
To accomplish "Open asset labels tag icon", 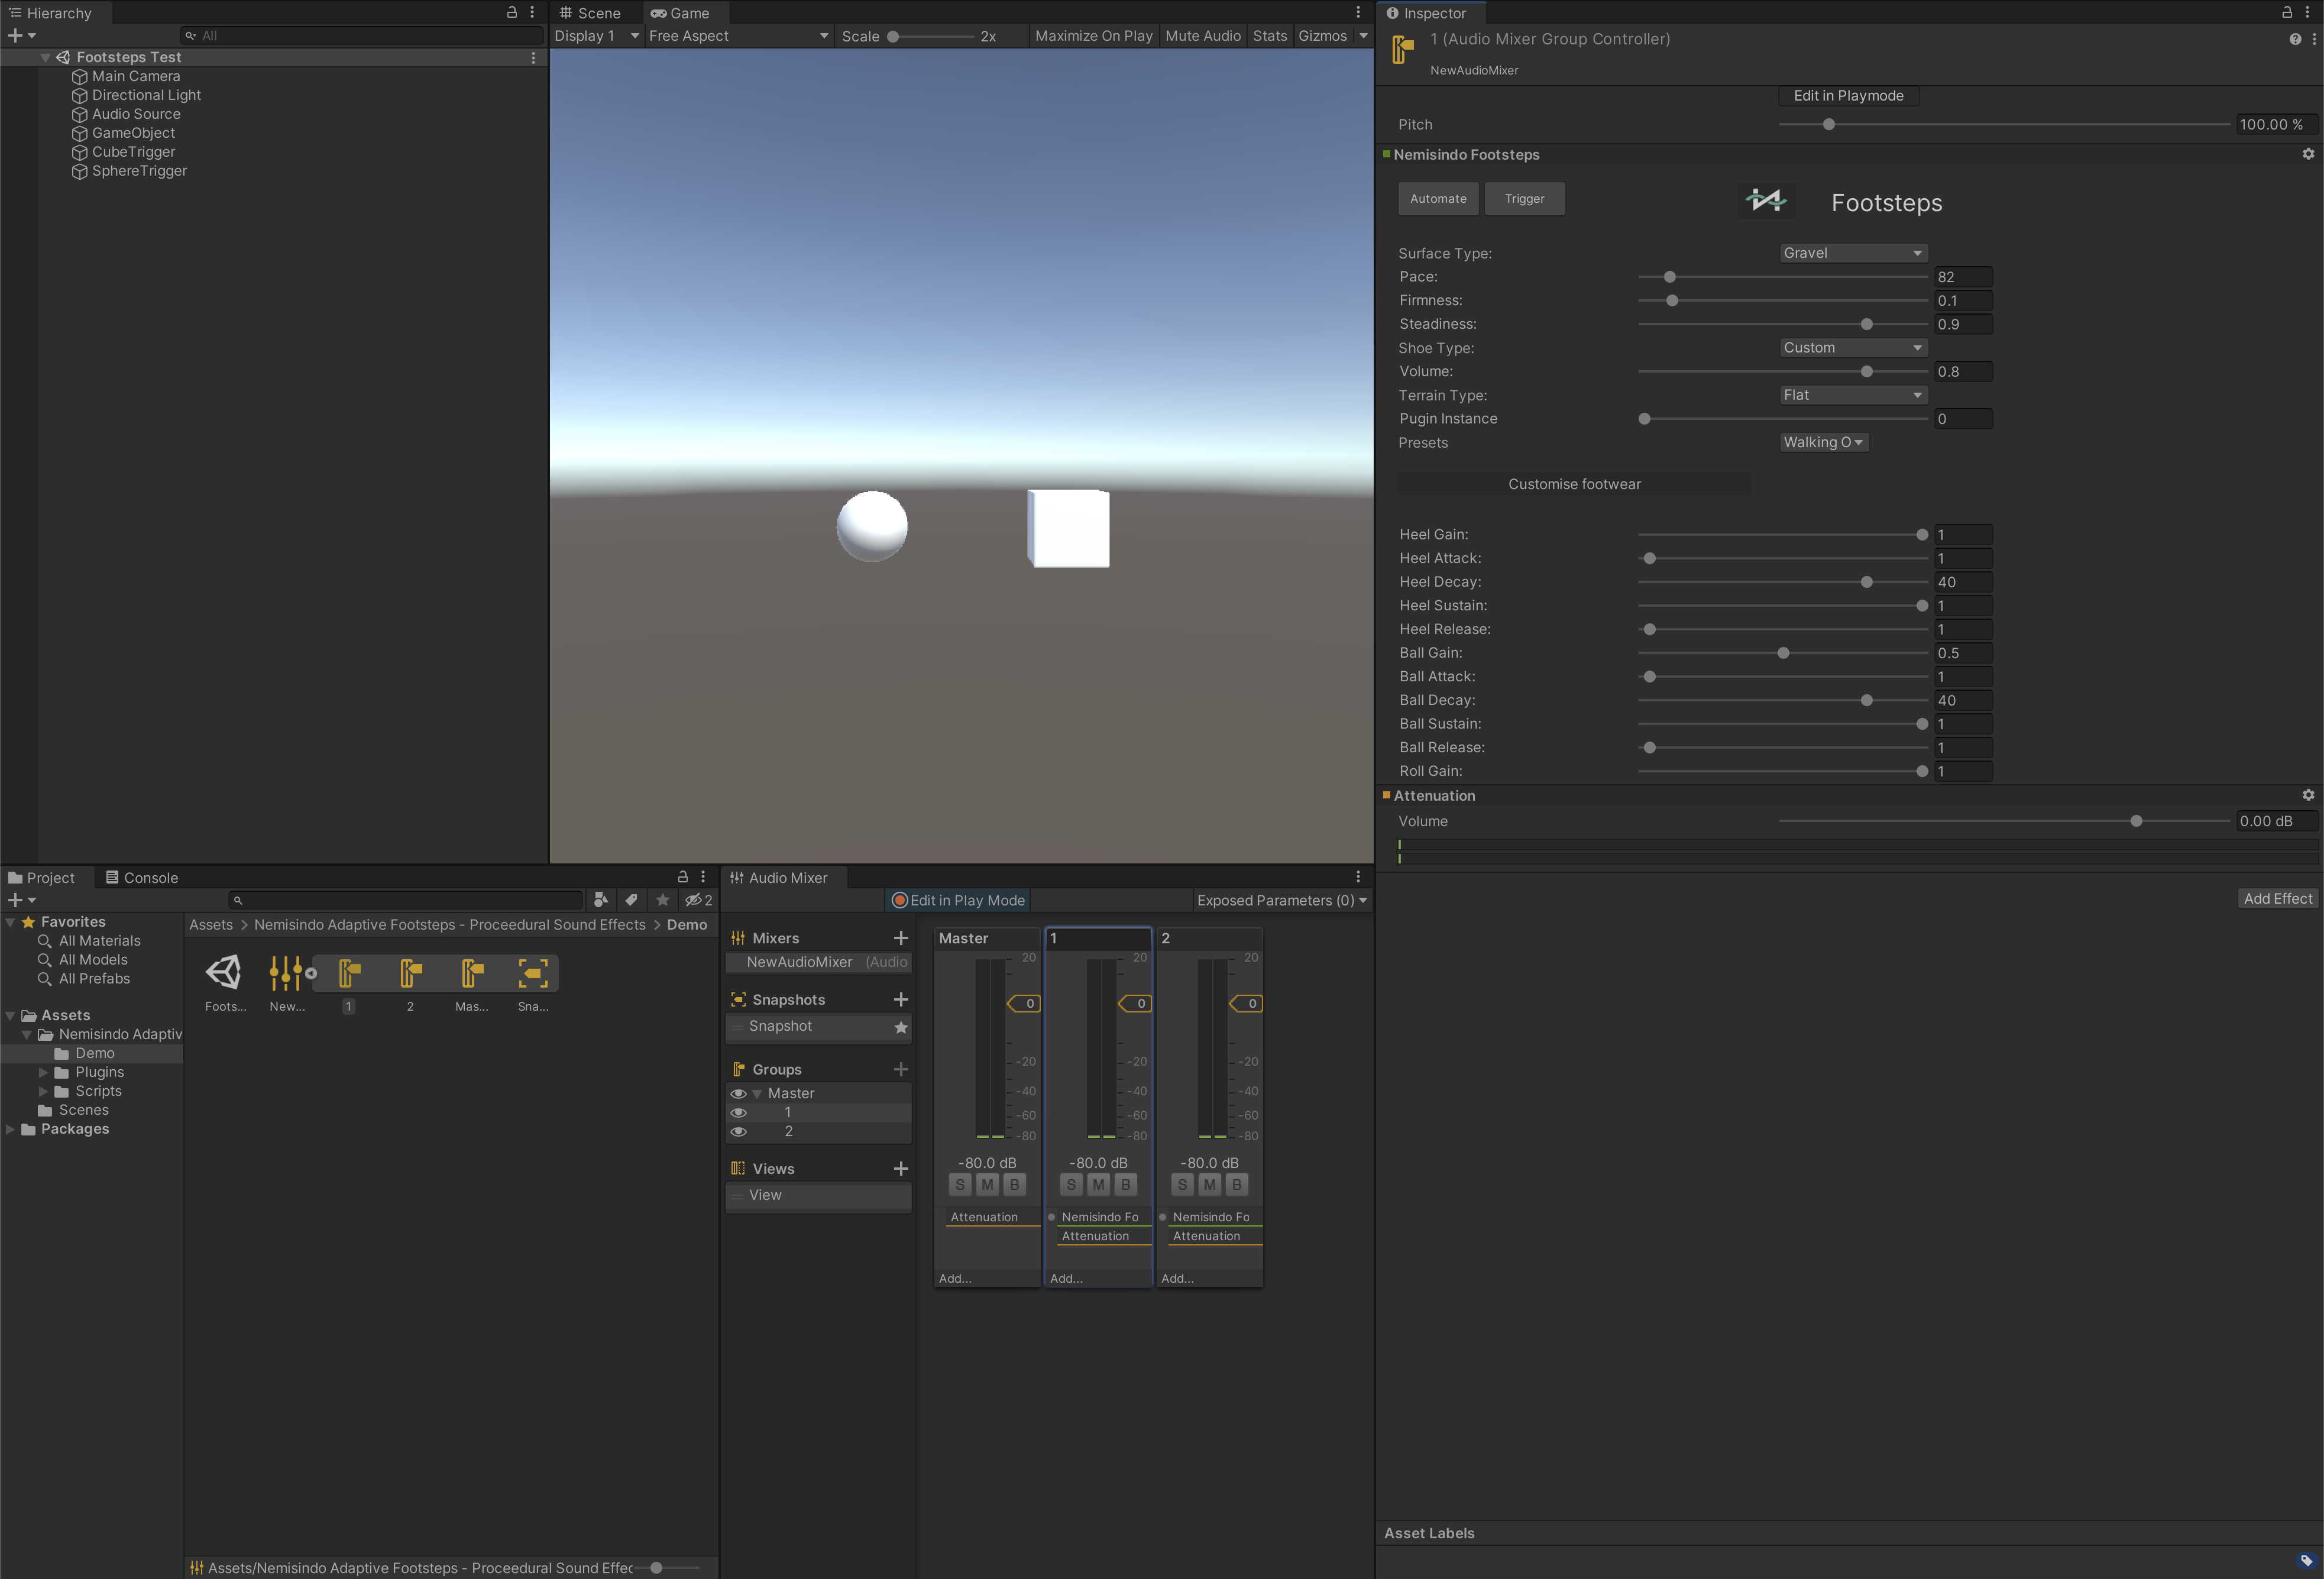I will [2306, 1560].
